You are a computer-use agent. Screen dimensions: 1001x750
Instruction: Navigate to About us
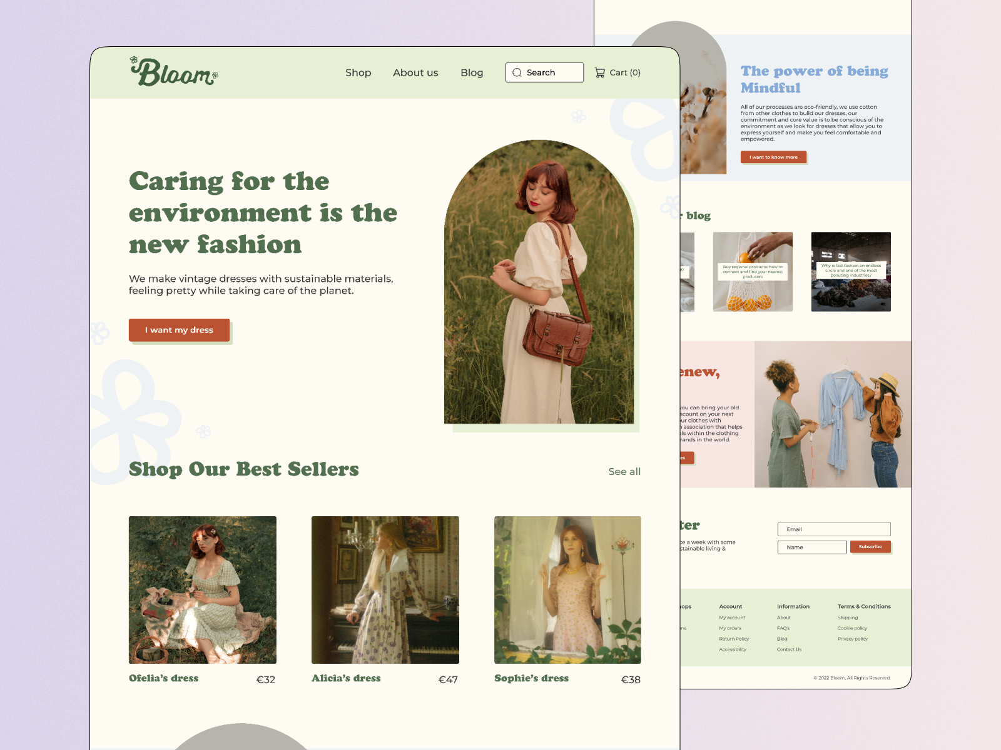[x=415, y=72]
